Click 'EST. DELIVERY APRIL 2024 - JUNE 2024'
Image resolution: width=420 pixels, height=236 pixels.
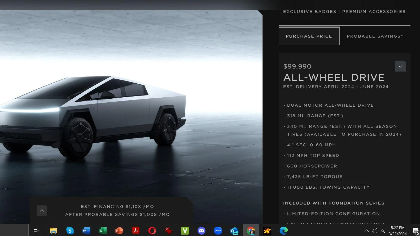[x=336, y=87]
